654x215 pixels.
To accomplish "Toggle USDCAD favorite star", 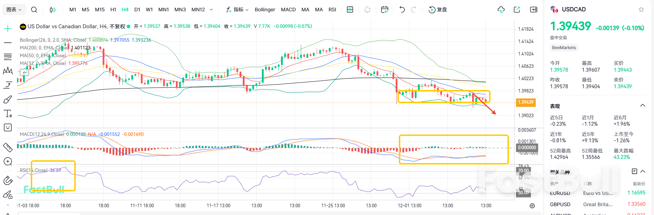I will [641, 10].
